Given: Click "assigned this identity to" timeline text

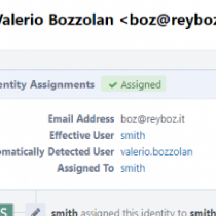Looking at the screenshot, I should pyautogui.click(x=134, y=213).
